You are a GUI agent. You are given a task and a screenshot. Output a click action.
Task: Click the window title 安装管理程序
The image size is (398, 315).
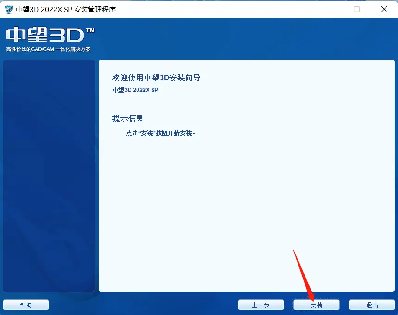point(95,9)
